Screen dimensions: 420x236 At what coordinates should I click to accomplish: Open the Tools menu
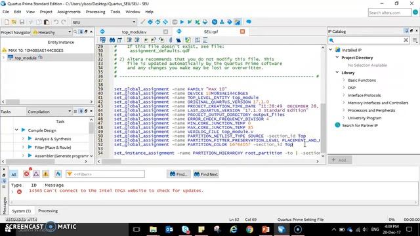(x=115, y=12)
